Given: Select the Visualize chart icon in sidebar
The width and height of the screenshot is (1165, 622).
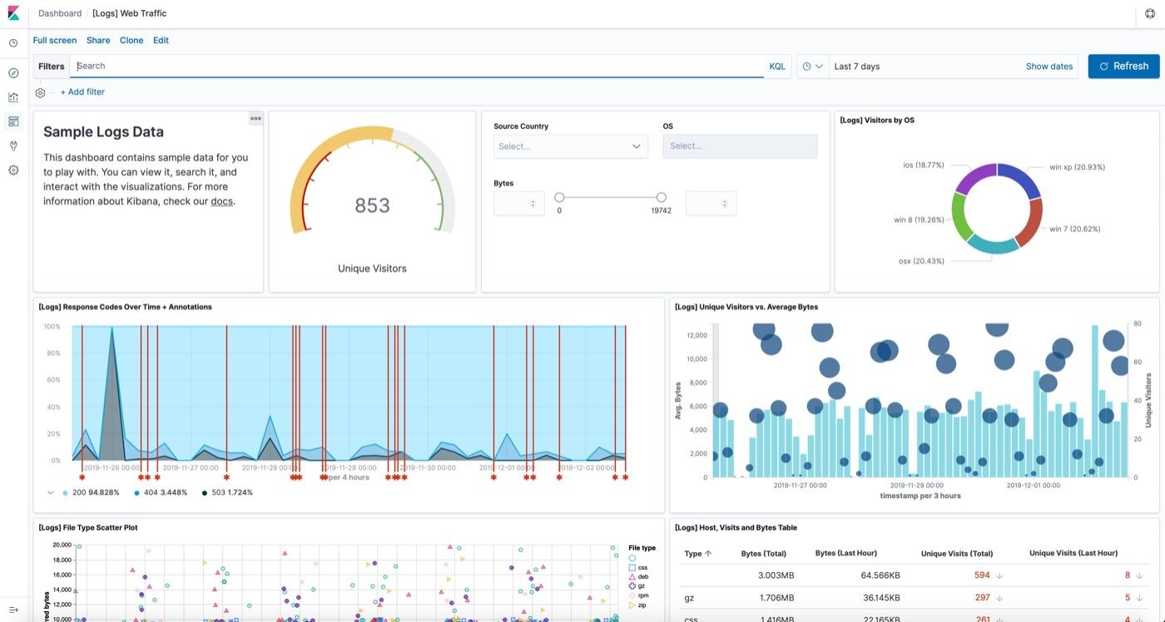Looking at the screenshot, I should 12,96.
